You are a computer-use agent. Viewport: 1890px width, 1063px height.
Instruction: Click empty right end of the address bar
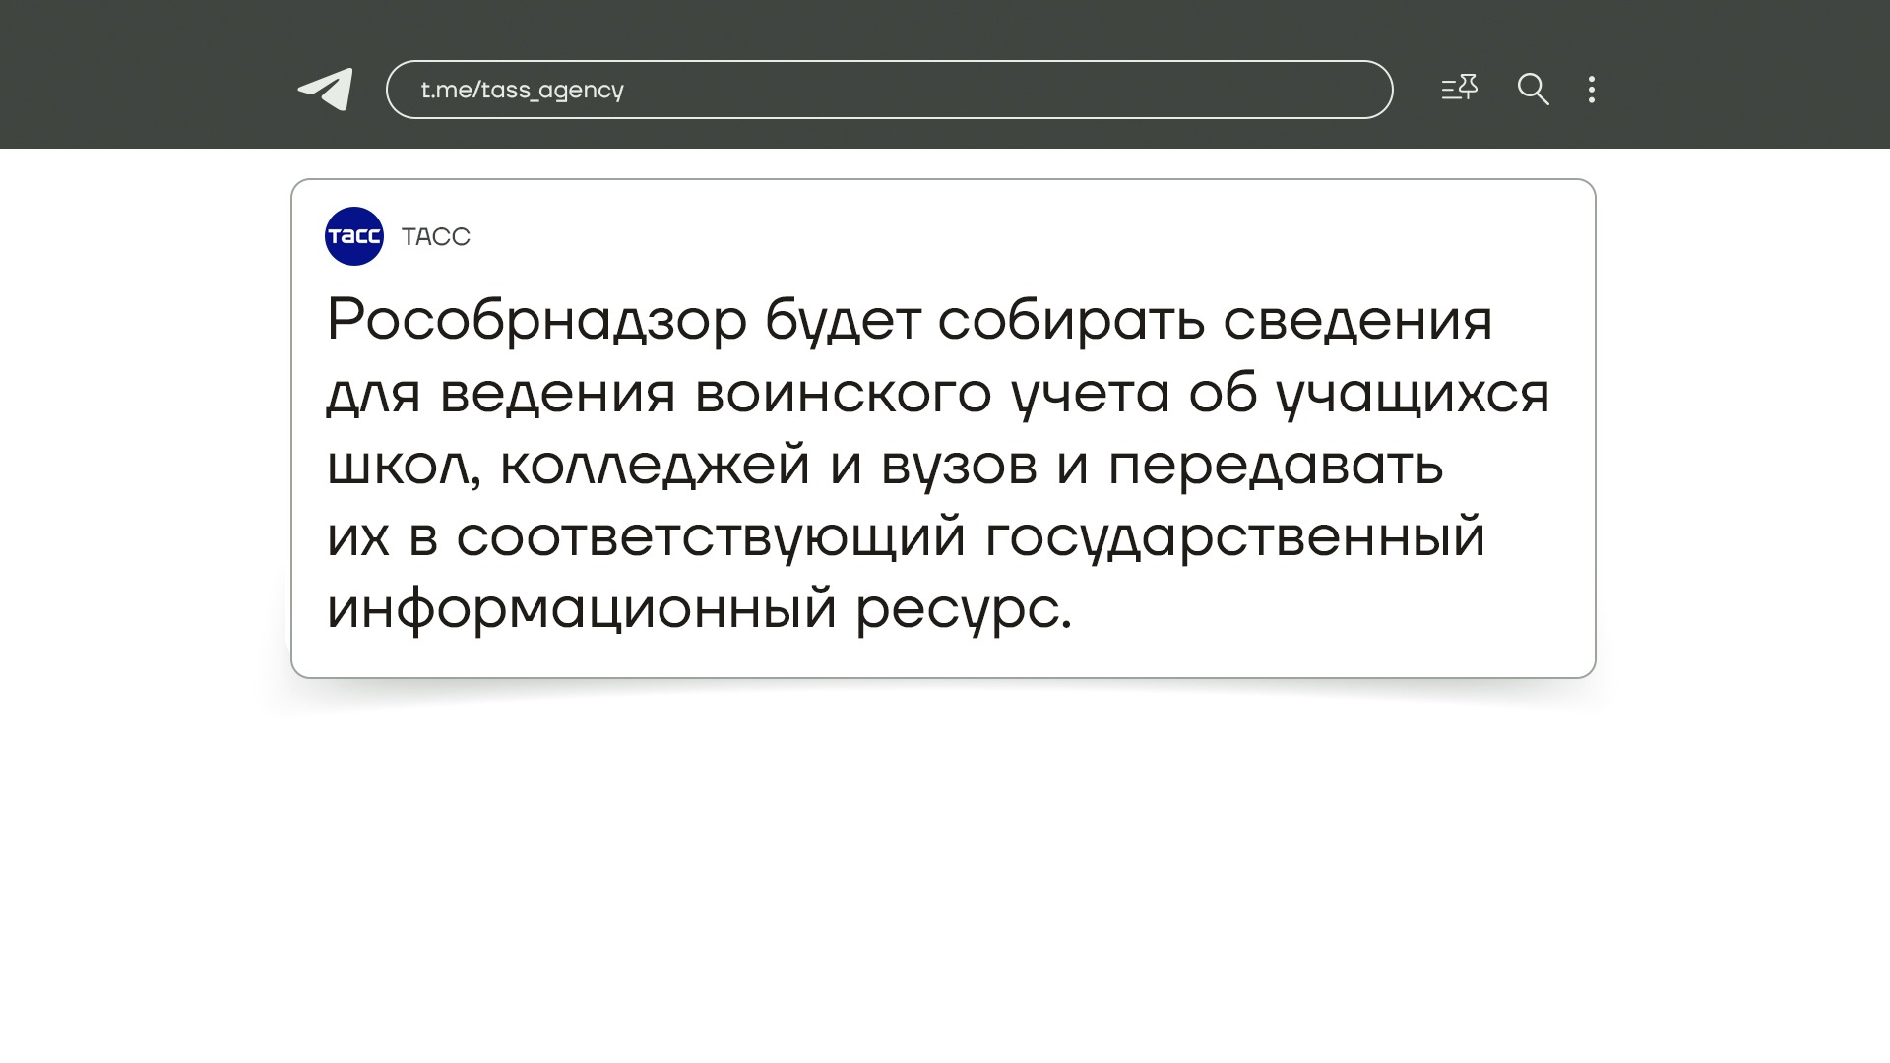tap(1319, 90)
